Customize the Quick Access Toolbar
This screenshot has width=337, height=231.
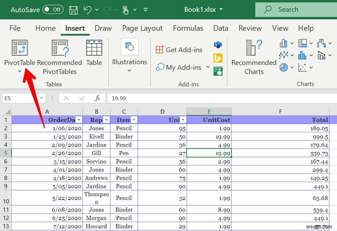[x=145, y=10]
